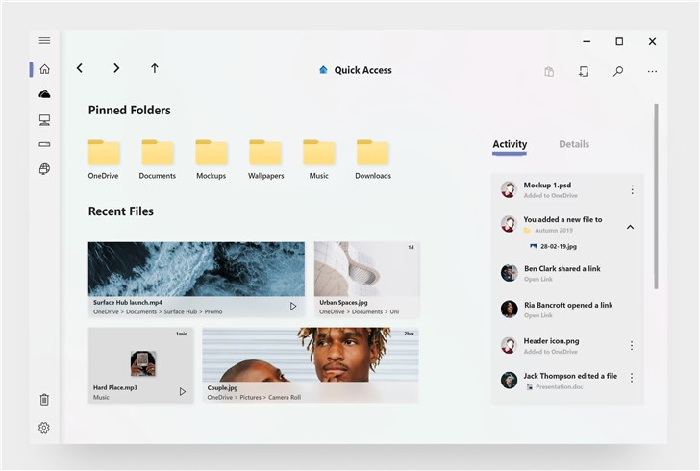The image size is (700, 471).
Task: Collapse the 'You added a new file' activity
Action: point(631,227)
